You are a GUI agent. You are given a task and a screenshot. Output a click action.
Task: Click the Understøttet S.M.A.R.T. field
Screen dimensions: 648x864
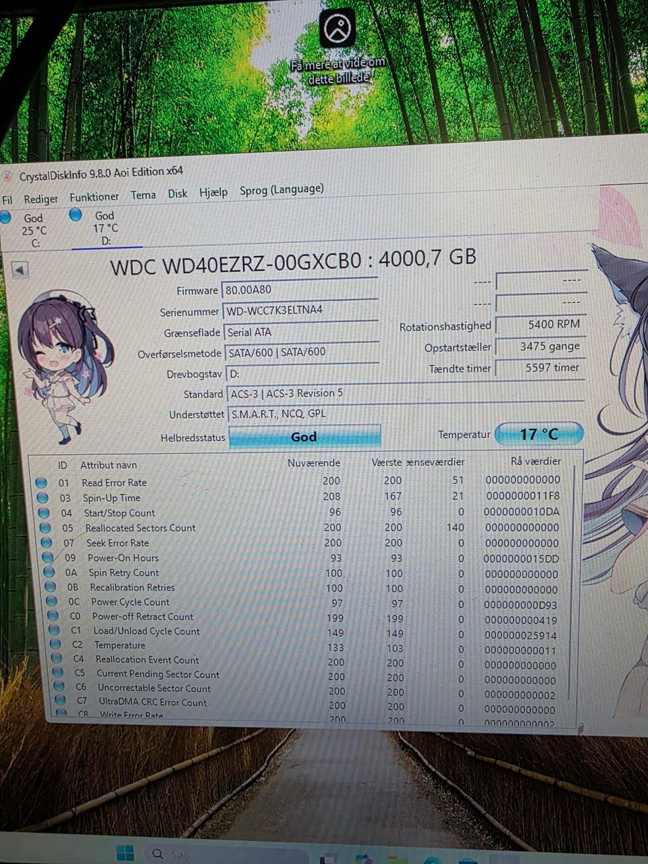pos(405,414)
